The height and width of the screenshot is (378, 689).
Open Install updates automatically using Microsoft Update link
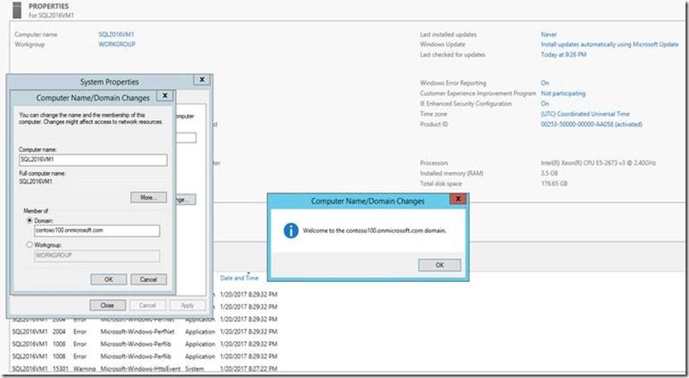[609, 45]
